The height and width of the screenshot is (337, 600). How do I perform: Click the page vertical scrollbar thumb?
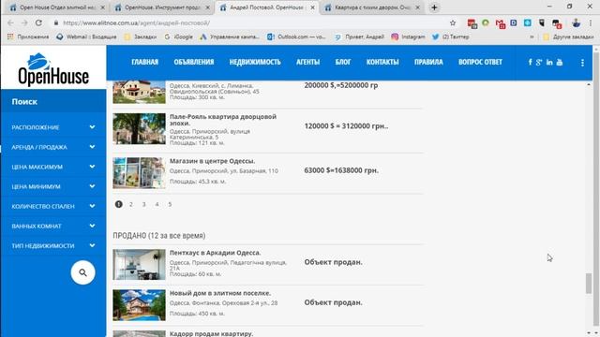(589, 284)
